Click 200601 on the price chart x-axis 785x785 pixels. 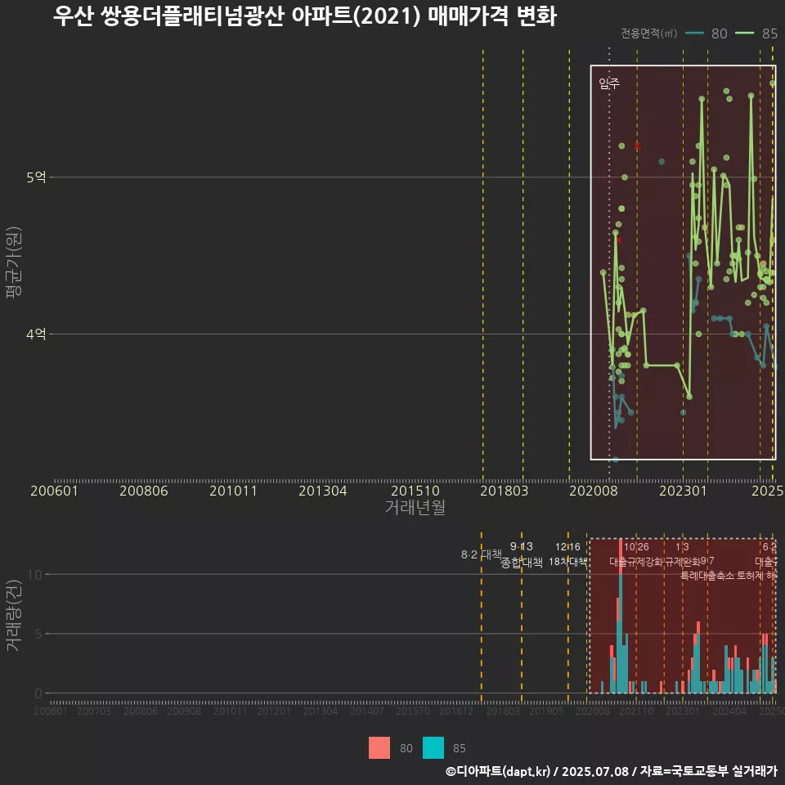point(54,491)
